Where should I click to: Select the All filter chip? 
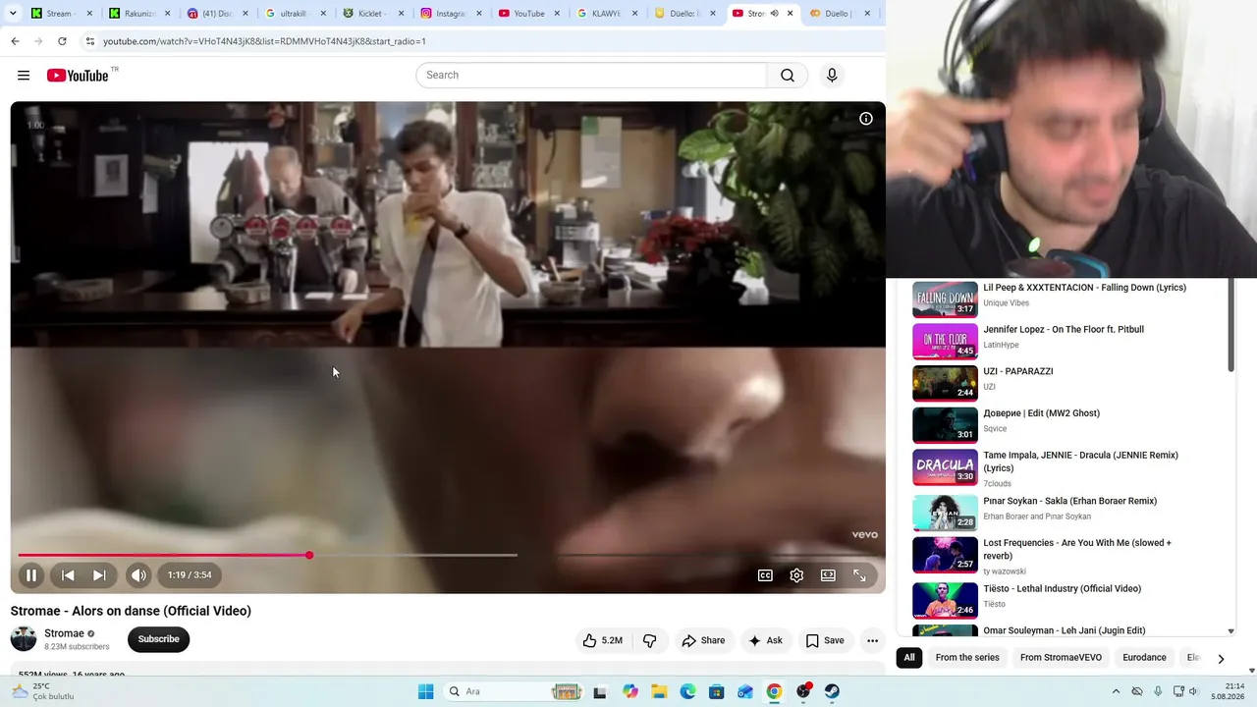(x=909, y=658)
